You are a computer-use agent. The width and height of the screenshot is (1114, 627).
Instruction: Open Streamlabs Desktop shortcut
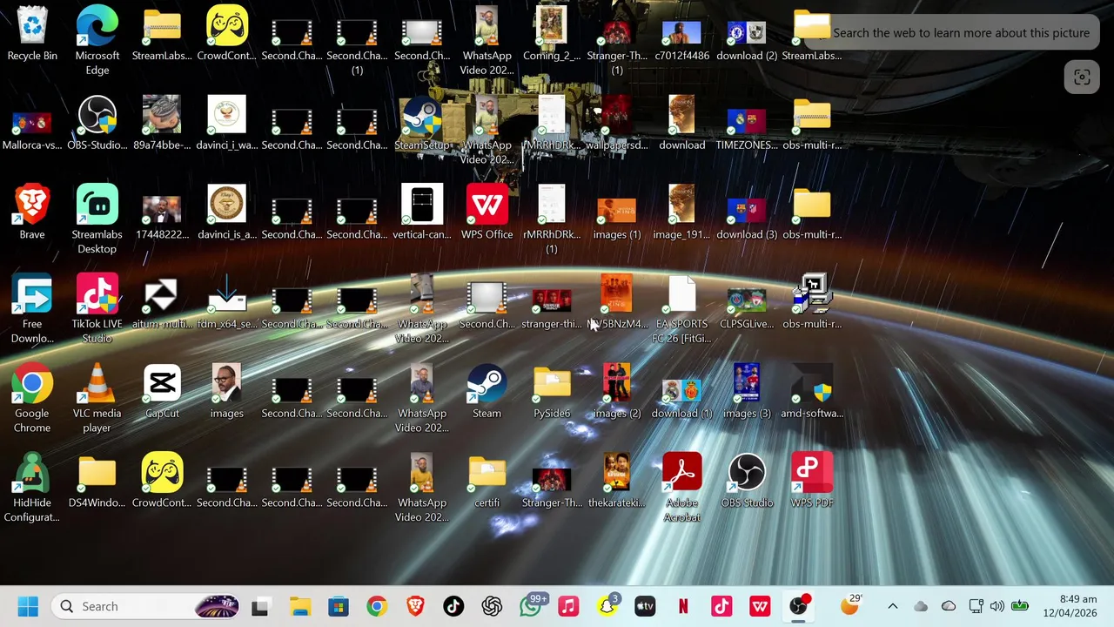(x=97, y=219)
